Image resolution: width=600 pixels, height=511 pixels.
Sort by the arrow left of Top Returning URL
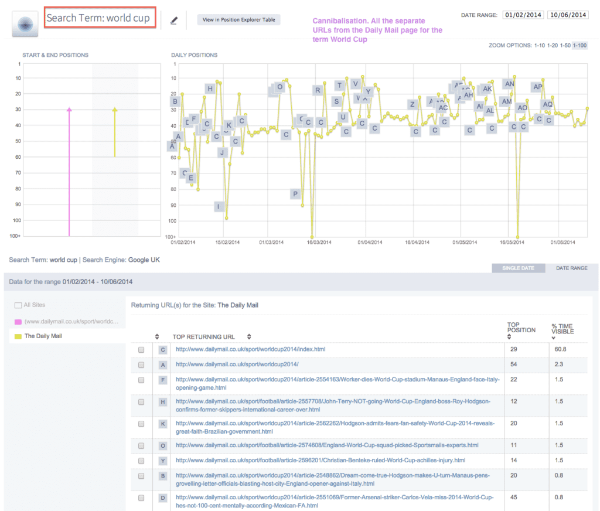(157, 336)
